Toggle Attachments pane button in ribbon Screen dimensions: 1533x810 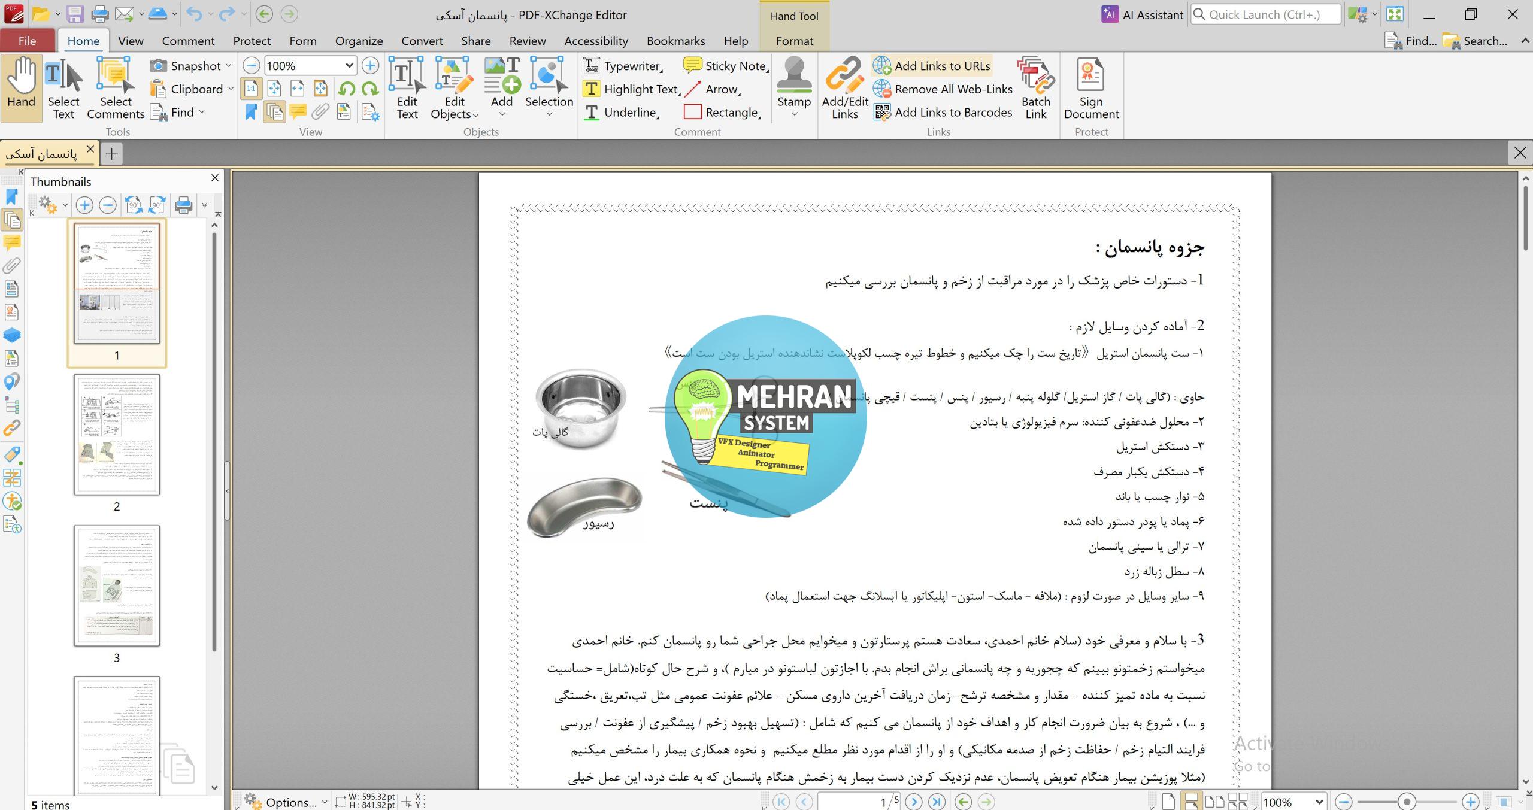(320, 112)
